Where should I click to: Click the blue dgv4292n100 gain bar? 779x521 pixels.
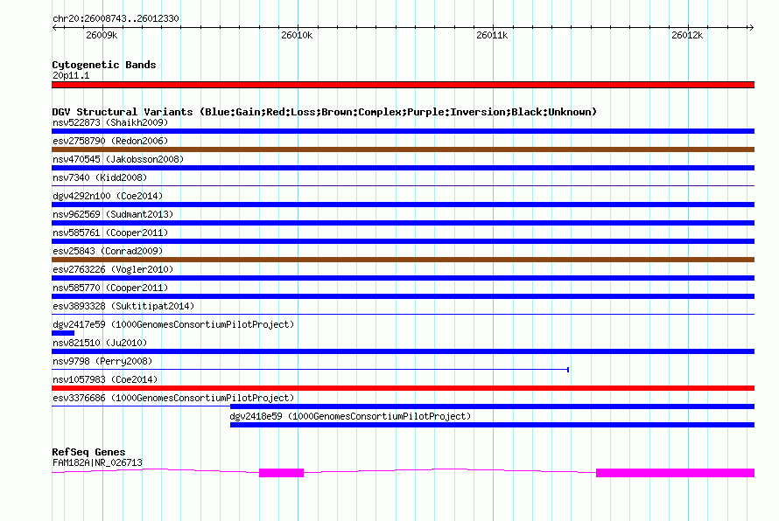[403, 205]
